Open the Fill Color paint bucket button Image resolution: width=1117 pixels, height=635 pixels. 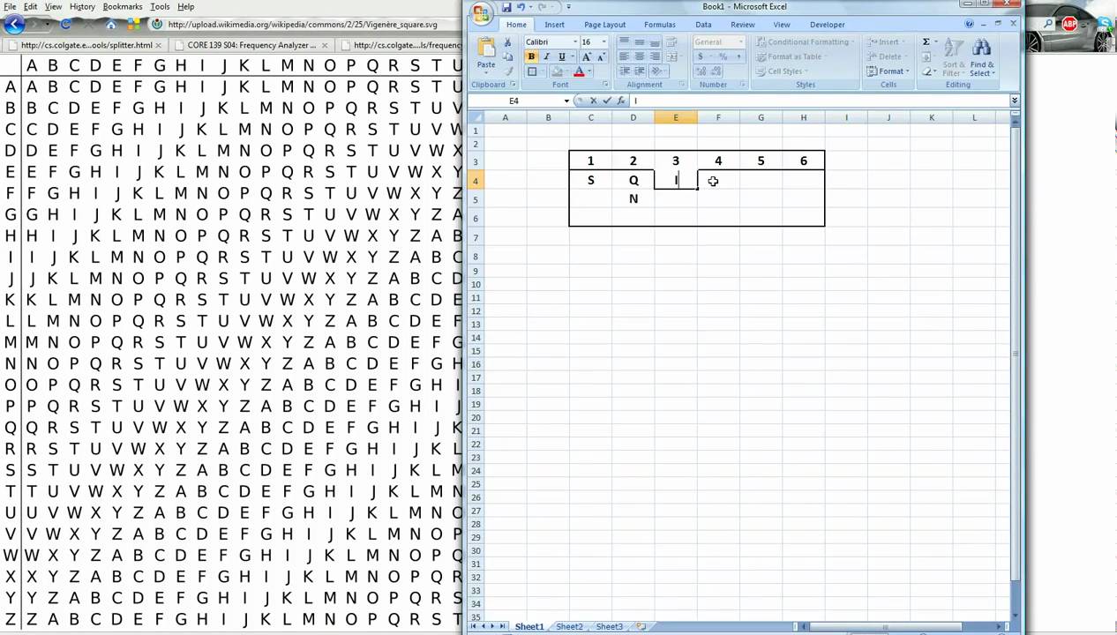click(x=556, y=71)
